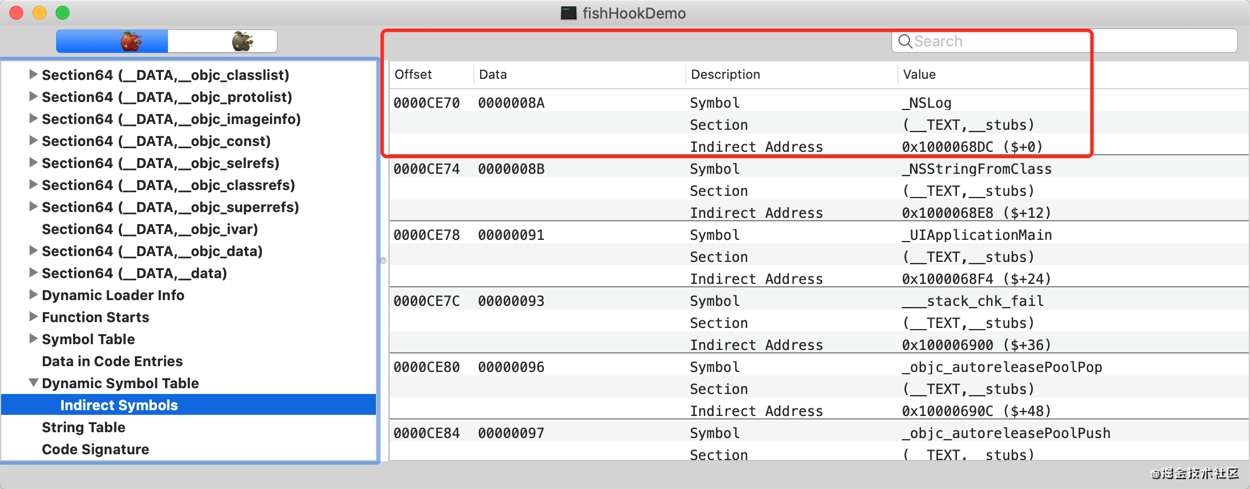Select data value 0000008B
Screen dimensions: 1250x489
point(511,169)
